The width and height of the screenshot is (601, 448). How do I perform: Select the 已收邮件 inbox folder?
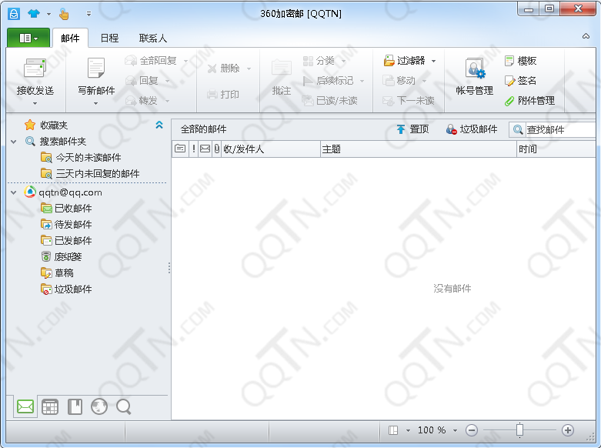pyautogui.click(x=72, y=208)
